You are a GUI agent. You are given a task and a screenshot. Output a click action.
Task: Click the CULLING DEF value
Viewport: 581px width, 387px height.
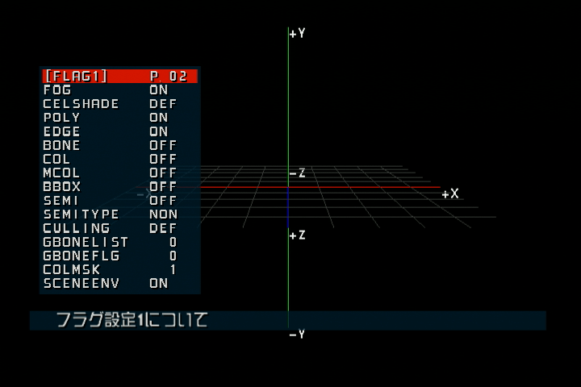[x=163, y=228]
